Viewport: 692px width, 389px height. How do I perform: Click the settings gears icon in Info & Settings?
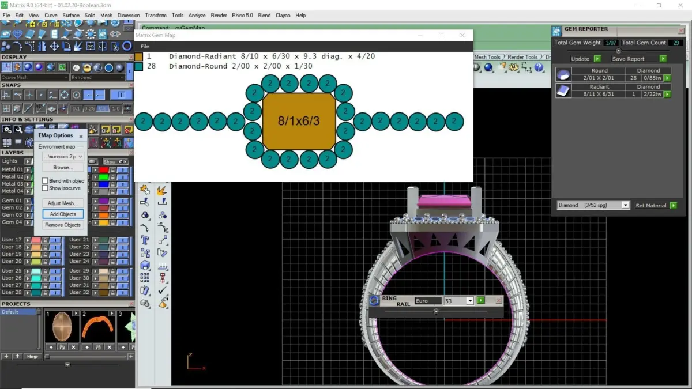[7, 130]
